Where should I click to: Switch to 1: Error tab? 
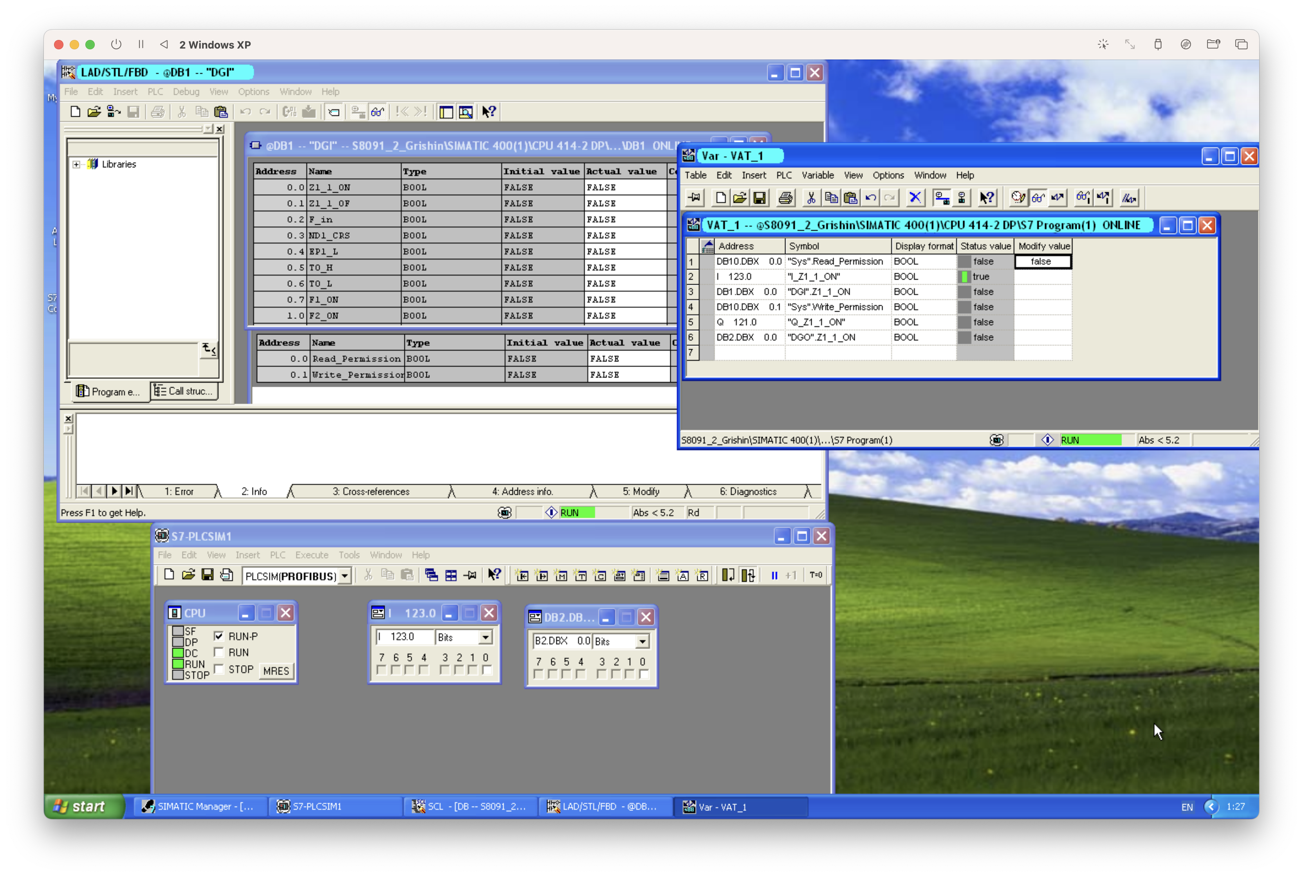pyautogui.click(x=179, y=491)
